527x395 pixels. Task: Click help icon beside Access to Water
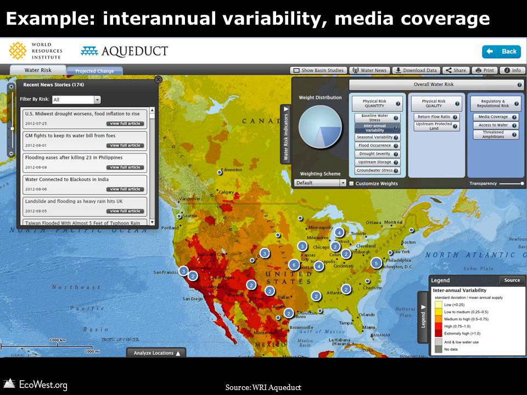514,126
